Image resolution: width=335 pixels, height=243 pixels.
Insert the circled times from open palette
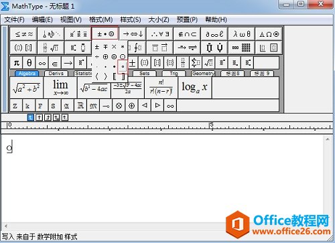pyautogui.click(x=114, y=57)
